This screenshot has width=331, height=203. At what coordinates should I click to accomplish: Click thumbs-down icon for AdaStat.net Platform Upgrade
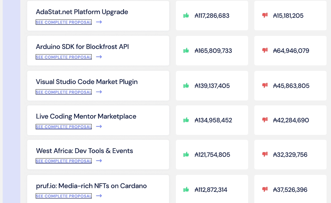[x=265, y=15]
